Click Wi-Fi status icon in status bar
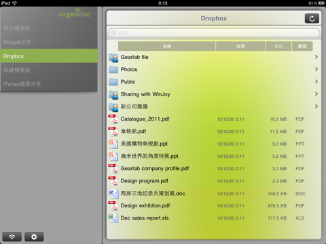The width and height of the screenshot is (326, 244). coord(14,3)
